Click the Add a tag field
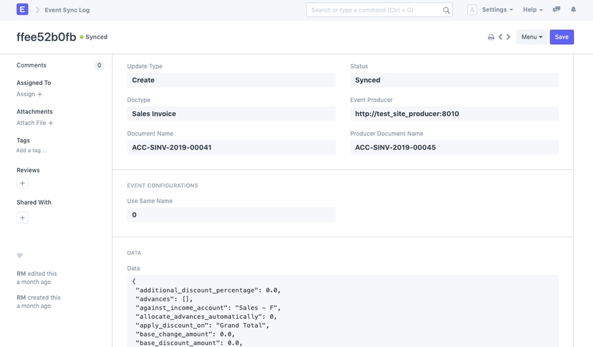593x347 pixels. pyautogui.click(x=32, y=151)
